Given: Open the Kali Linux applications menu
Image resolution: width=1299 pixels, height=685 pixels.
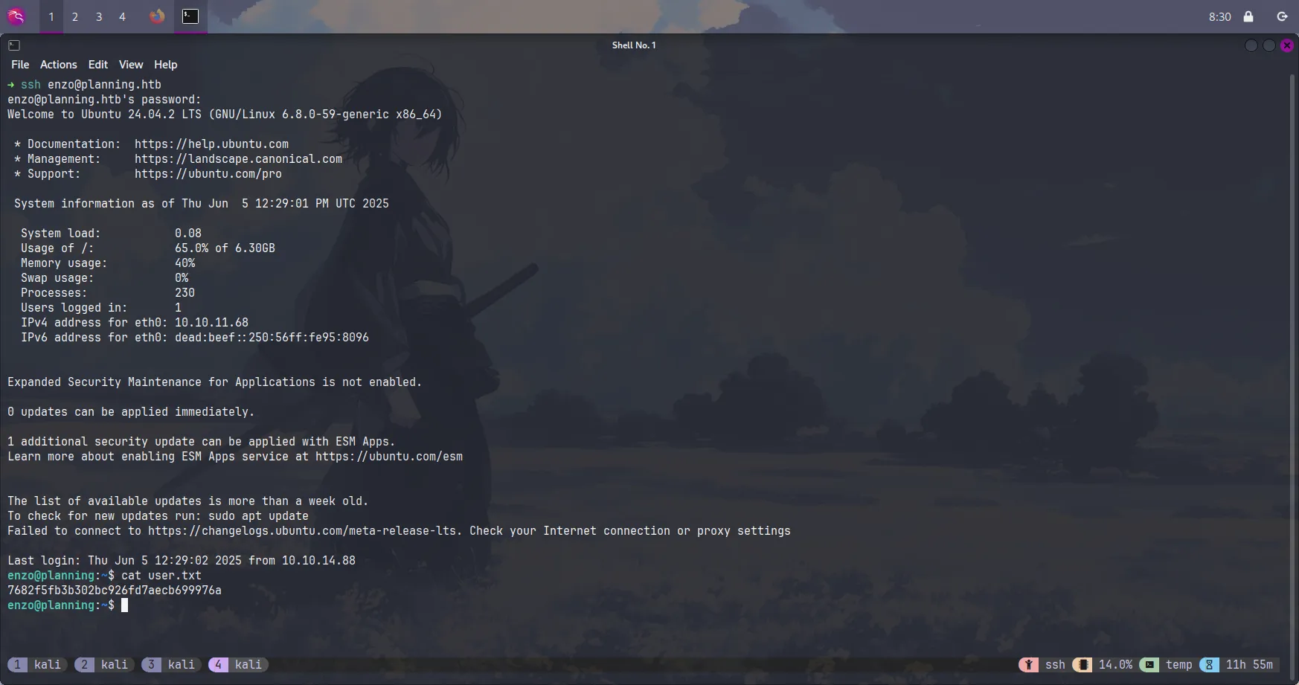Looking at the screenshot, I should click(x=16, y=16).
